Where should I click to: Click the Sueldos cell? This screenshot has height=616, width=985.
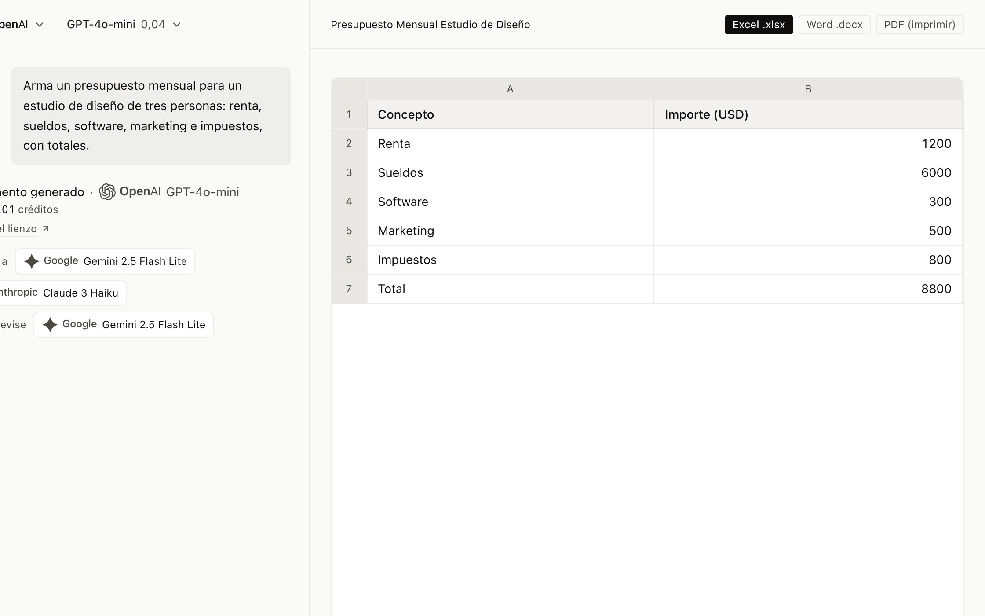coord(510,172)
